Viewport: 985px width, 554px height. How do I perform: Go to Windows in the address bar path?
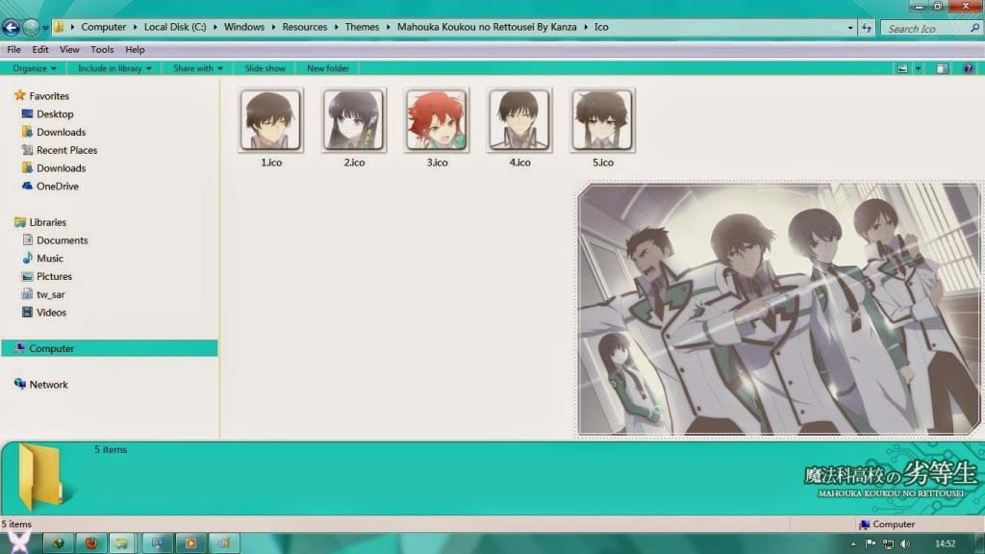click(243, 27)
